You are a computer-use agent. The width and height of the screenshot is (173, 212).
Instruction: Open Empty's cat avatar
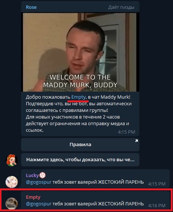click(x=11, y=204)
